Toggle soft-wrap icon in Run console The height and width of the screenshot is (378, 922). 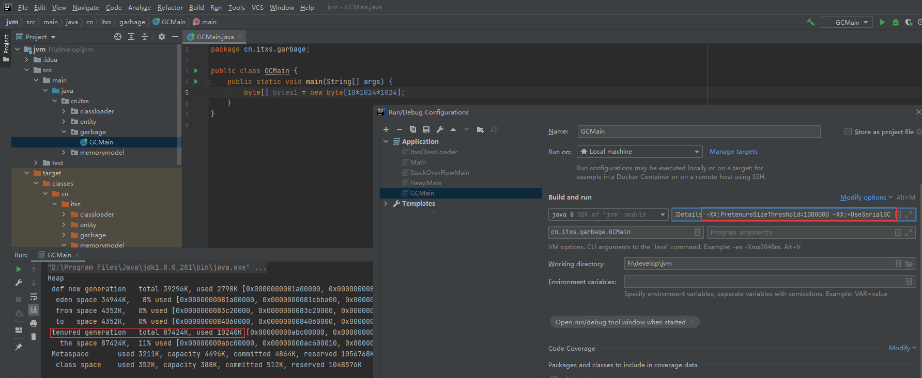pyautogui.click(x=34, y=297)
